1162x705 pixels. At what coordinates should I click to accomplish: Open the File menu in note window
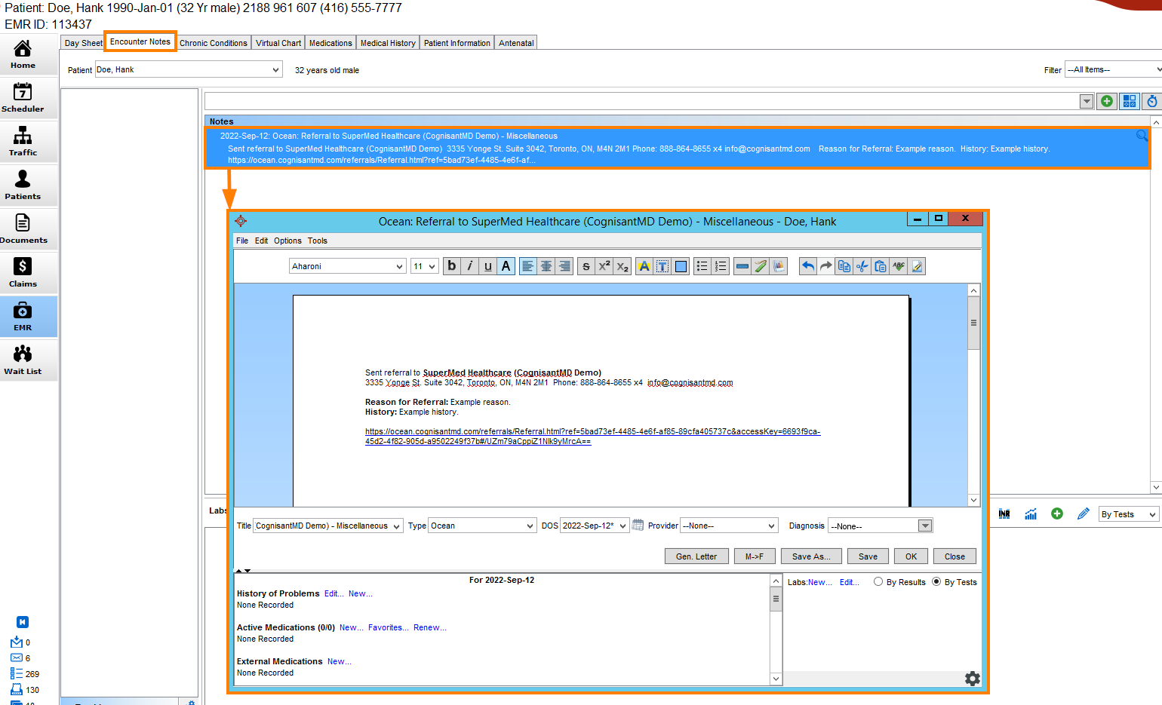[x=242, y=241]
